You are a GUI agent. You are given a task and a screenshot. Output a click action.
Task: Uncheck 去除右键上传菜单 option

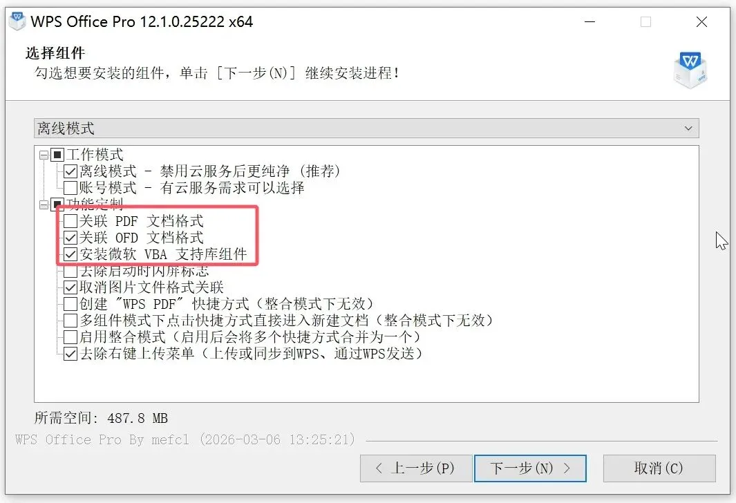pyautogui.click(x=70, y=354)
